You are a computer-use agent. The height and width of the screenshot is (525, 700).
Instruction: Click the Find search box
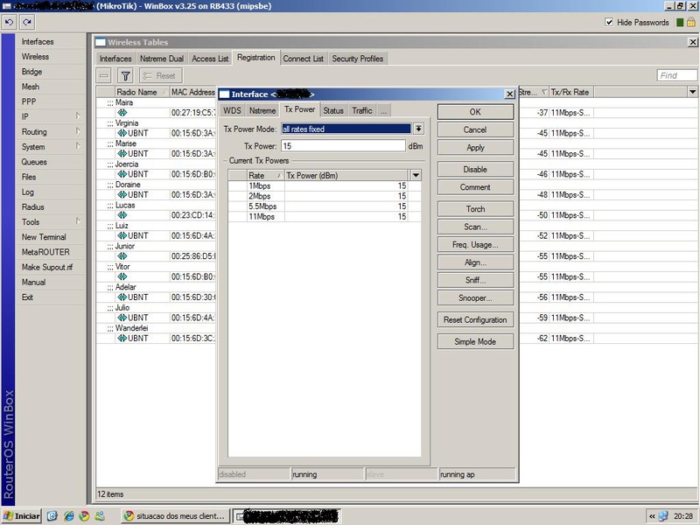pyautogui.click(x=676, y=76)
